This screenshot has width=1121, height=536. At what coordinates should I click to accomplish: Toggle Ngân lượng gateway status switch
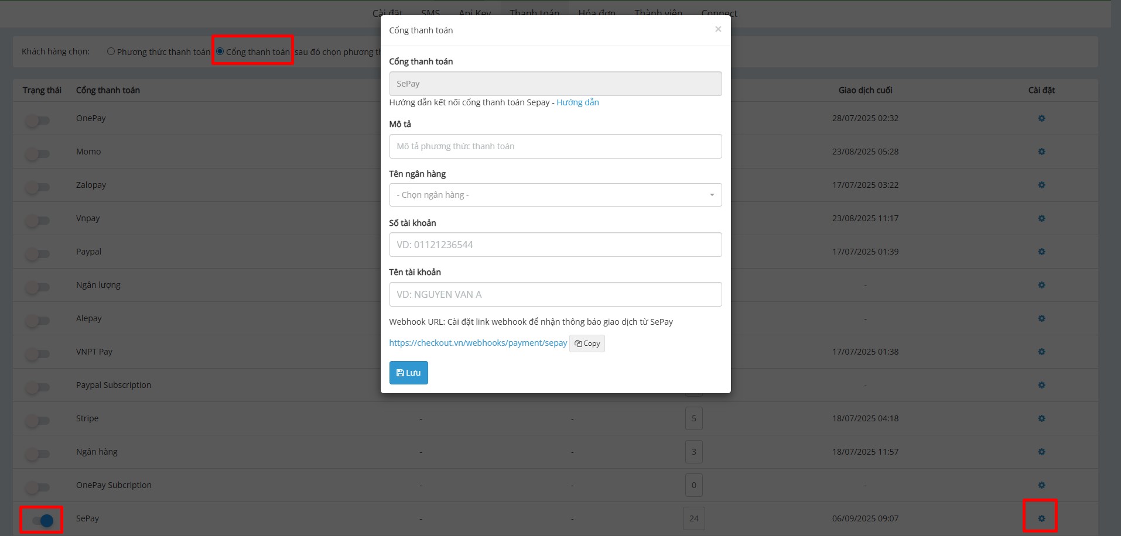38,287
